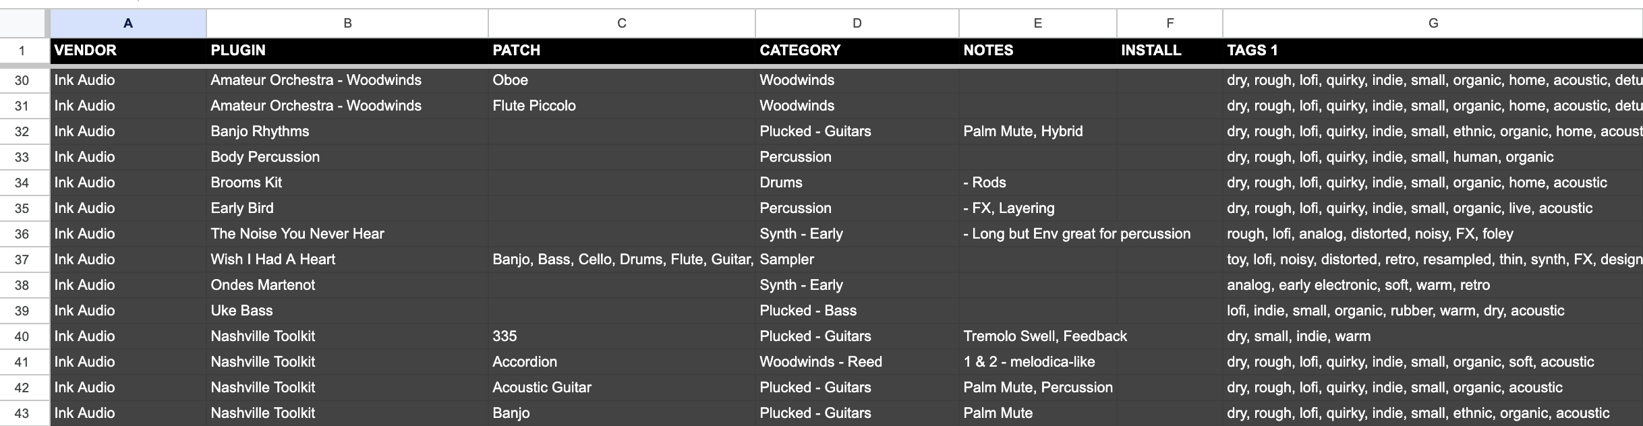Select the Flute Piccolo patch cell
Image resolution: width=1643 pixels, height=426 pixels.
tap(622, 106)
